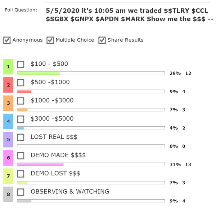
Task: Check OBSERVING & WATCHING option
Action: pyautogui.click(x=21, y=192)
